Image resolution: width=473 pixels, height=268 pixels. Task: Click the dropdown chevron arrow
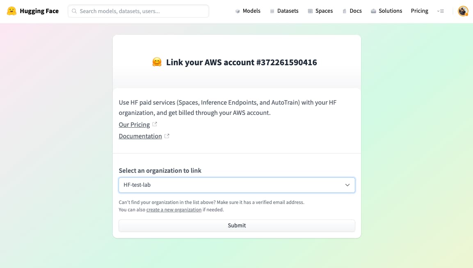pyautogui.click(x=347, y=185)
